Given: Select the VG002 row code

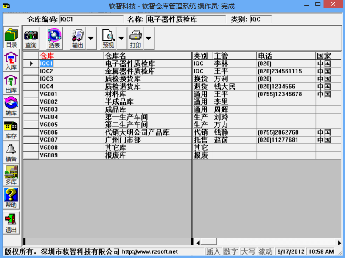Looking at the screenshot, I should [71, 102].
